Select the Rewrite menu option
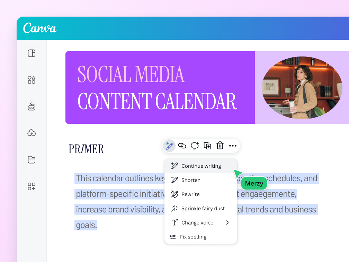The width and height of the screenshot is (349, 262). click(x=190, y=194)
